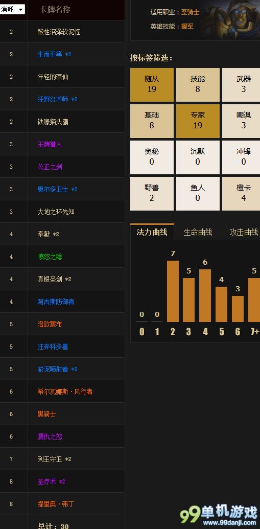Select the 橙卡 4 tag filter
Image resolution: width=260 pixels, height=529 pixels.
[x=242, y=194]
